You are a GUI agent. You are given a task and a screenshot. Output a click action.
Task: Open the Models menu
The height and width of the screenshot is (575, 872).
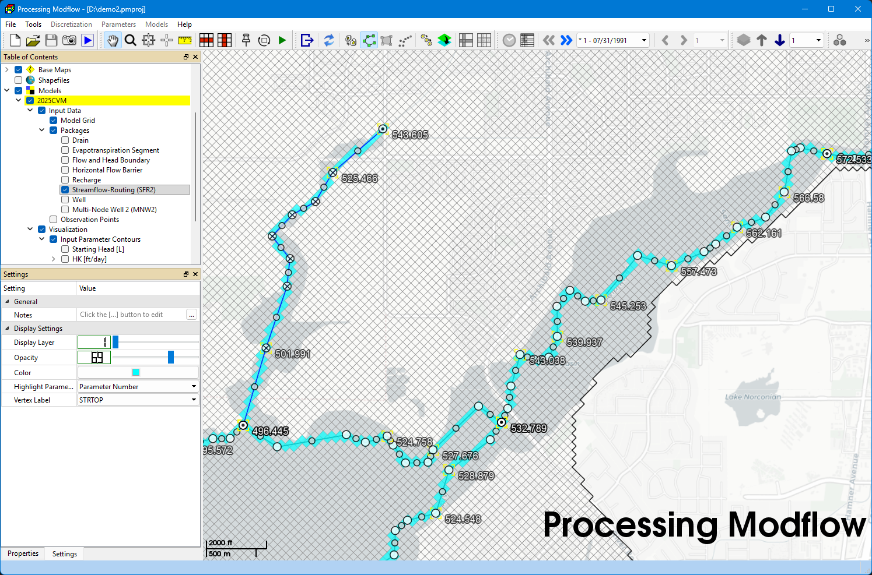156,24
